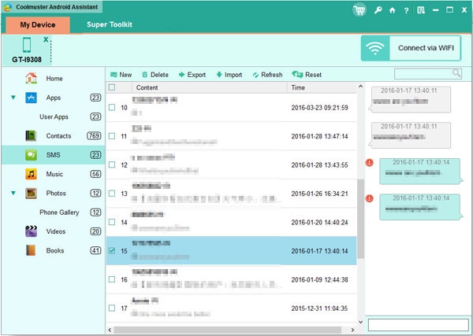The height and width of the screenshot is (336, 473).
Task: Switch to Super Toolkit tab
Action: click(x=110, y=24)
